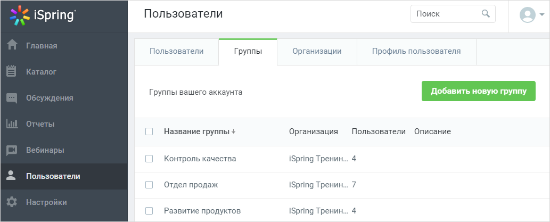The image size is (550, 222).
Task: Click the magnifier icon in search box
Action: (x=486, y=14)
